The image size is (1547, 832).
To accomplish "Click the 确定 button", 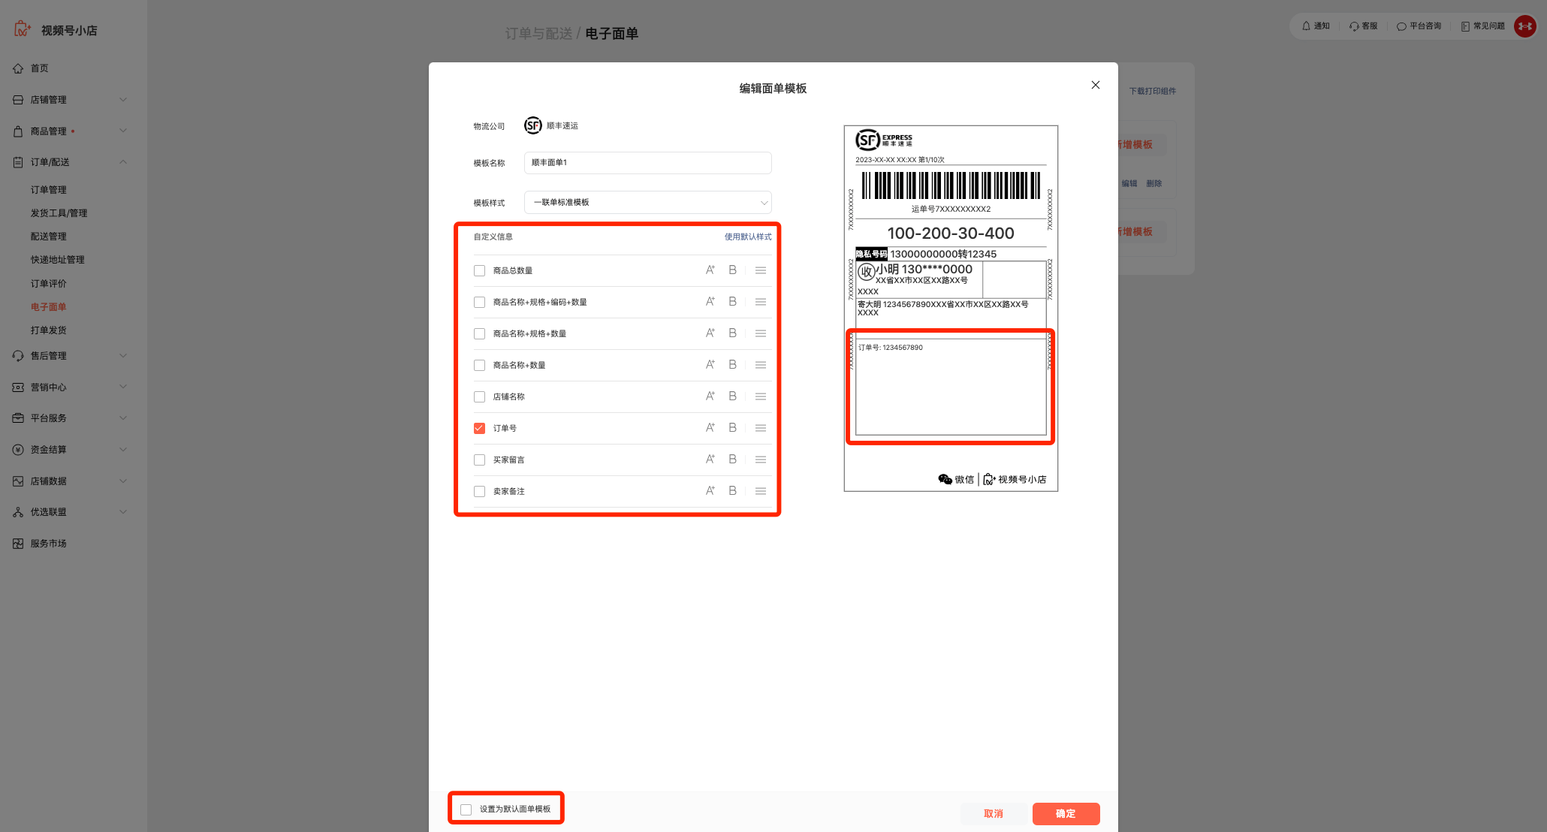I will point(1066,814).
